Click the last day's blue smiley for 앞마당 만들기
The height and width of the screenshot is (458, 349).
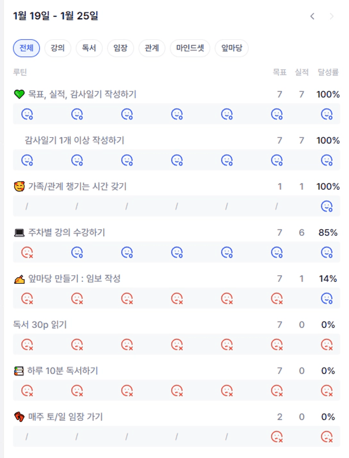(x=327, y=299)
